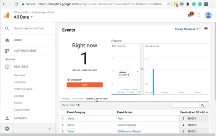Click the orange 100% desktop bar
The width and height of the screenshot is (216, 136).
[85, 85]
